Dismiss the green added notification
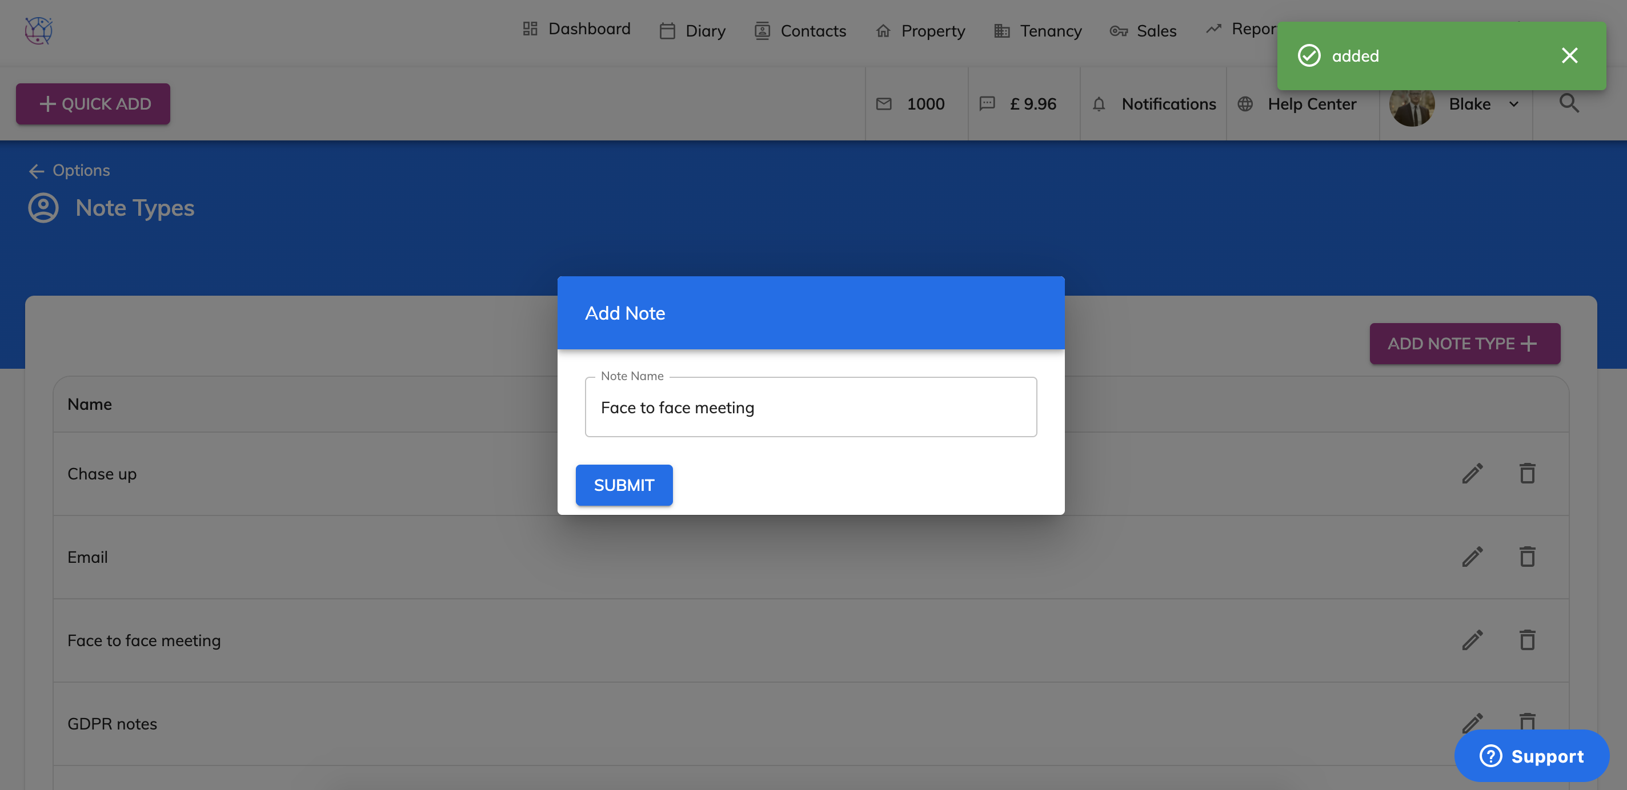This screenshot has width=1627, height=790. (1569, 55)
